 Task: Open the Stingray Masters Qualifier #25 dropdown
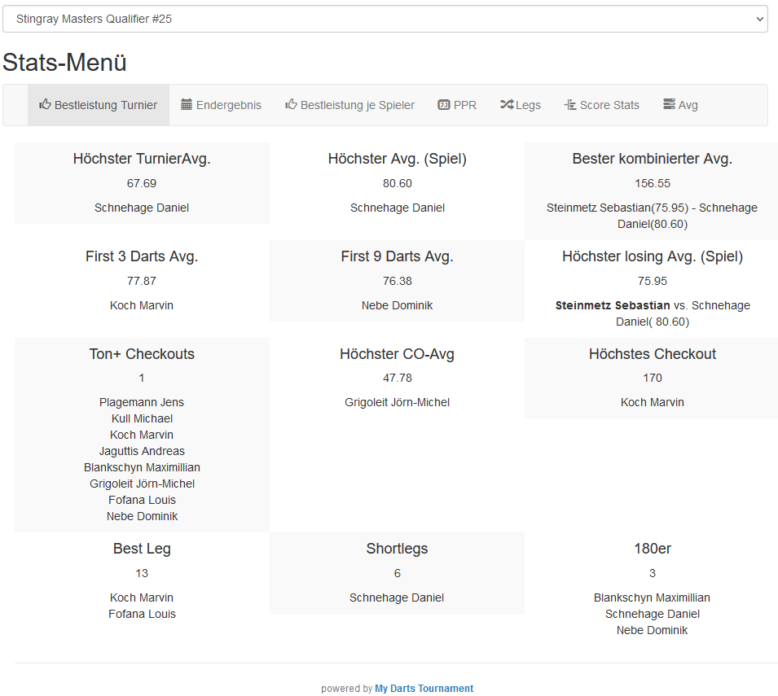[385, 19]
